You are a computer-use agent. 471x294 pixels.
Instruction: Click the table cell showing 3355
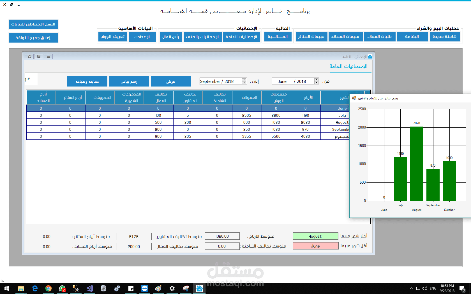(x=247, y=136)
